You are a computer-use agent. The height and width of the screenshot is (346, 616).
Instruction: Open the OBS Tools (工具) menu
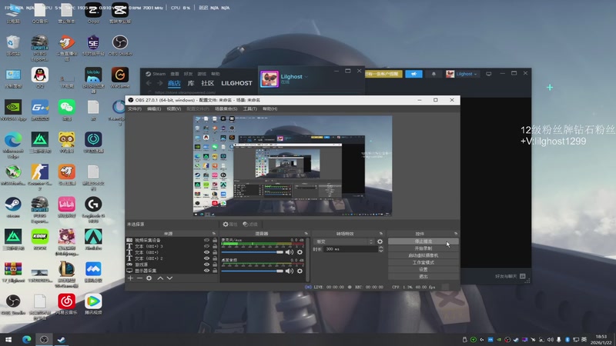tap(249, 108)
